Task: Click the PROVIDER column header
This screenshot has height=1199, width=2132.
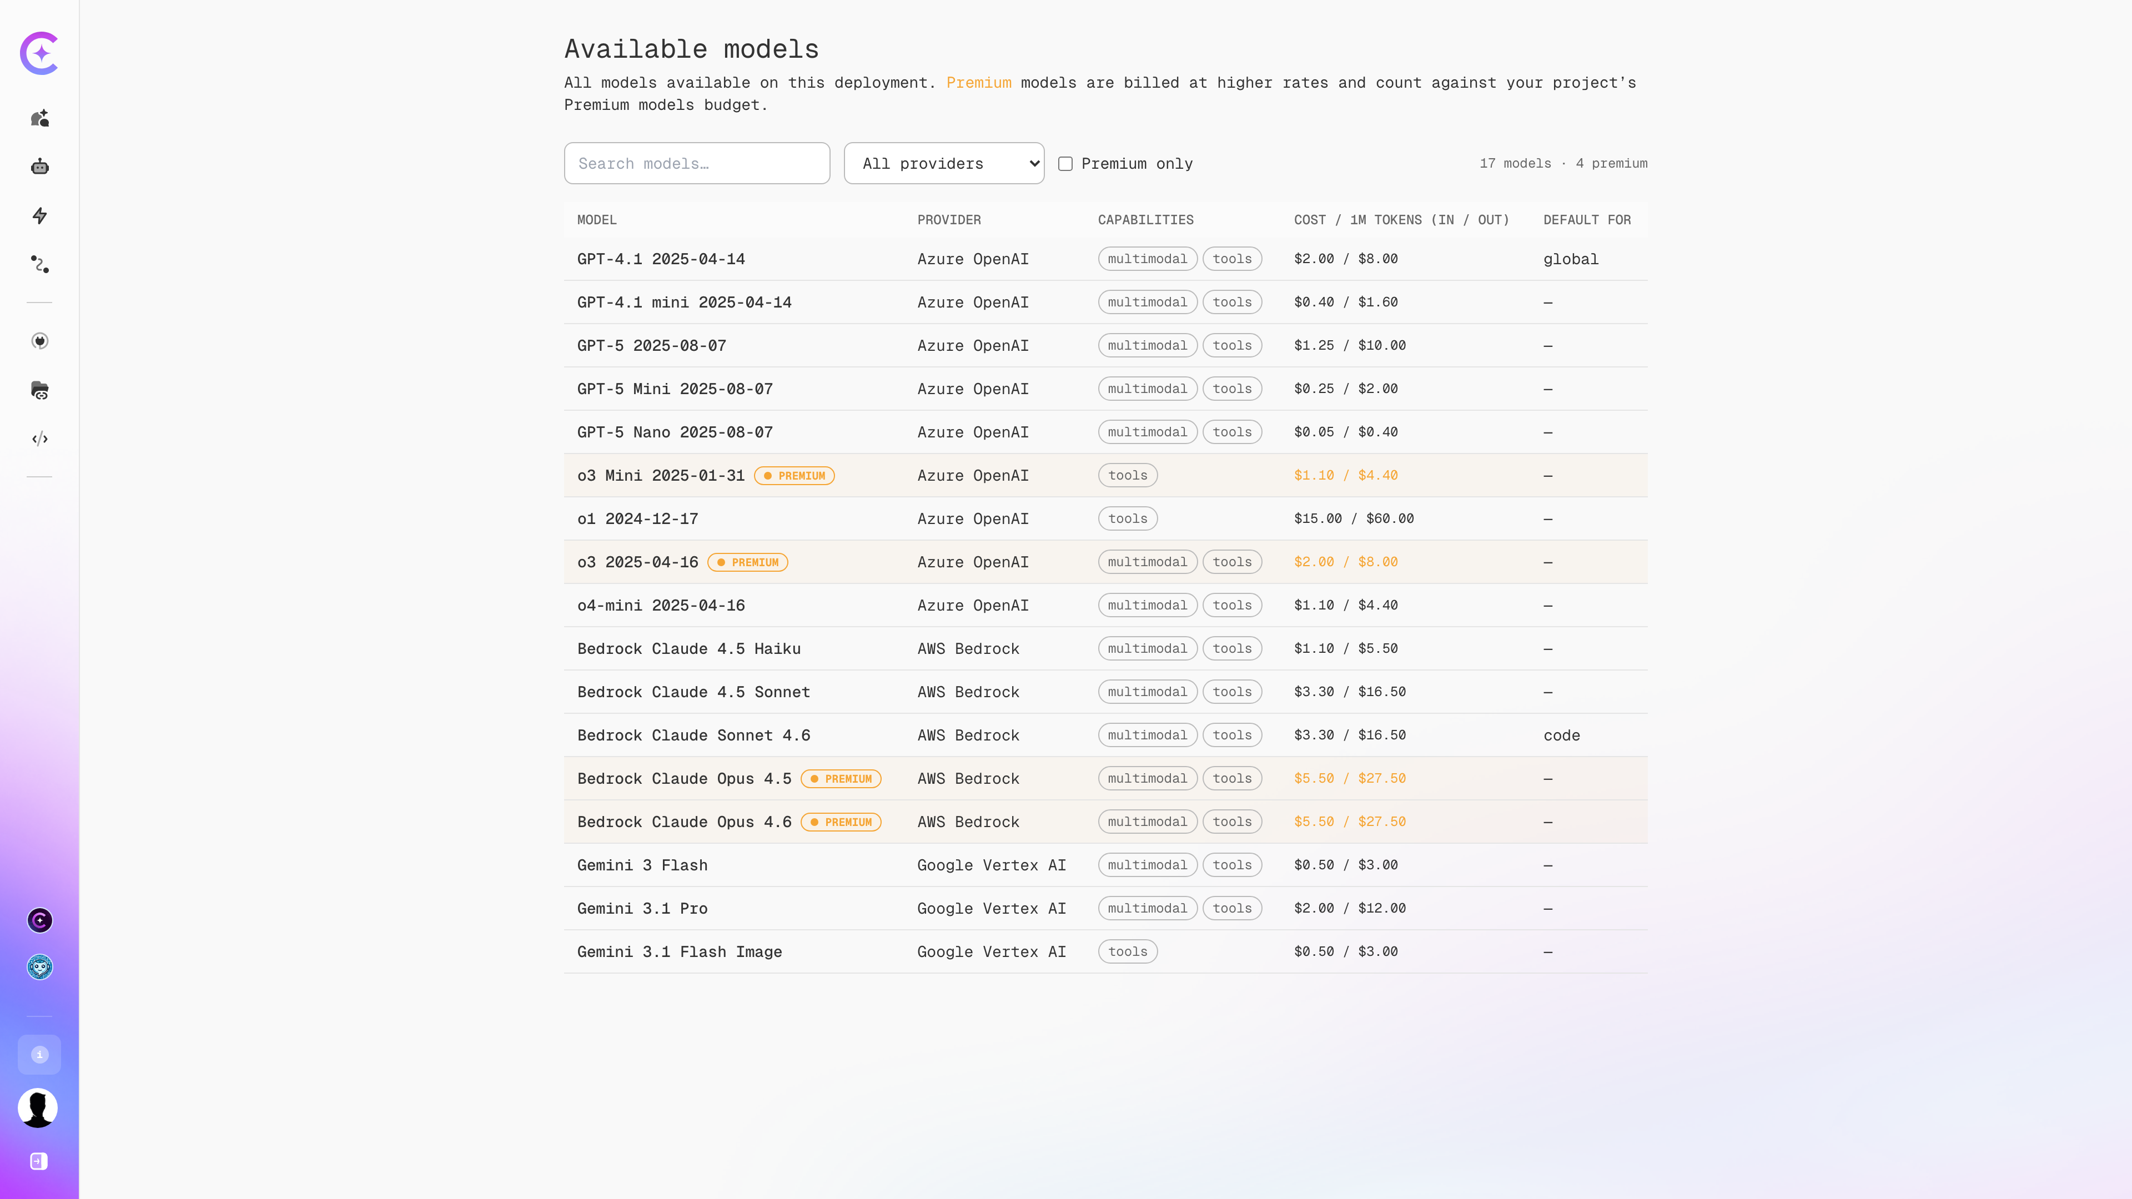Action: pyautogui.click(x=949, y=220)
